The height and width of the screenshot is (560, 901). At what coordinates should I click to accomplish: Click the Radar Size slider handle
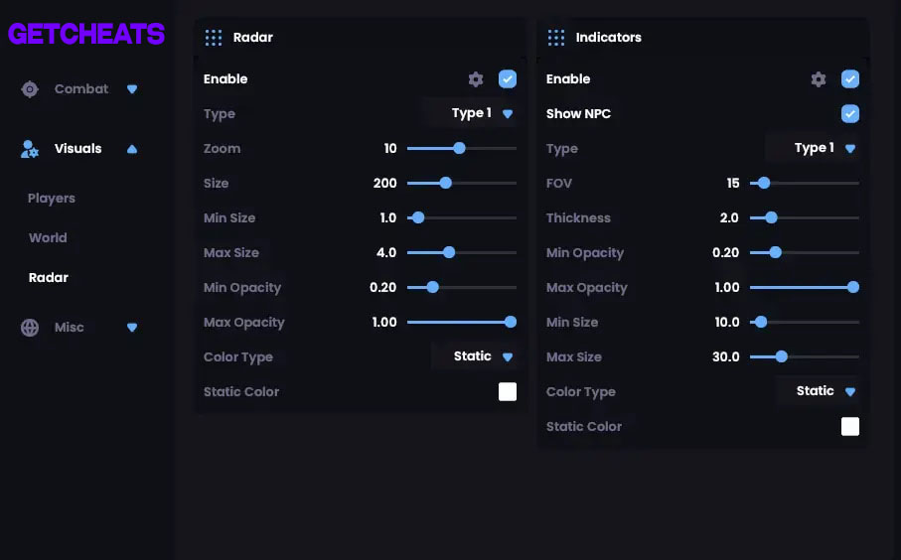tap(446, 184)
